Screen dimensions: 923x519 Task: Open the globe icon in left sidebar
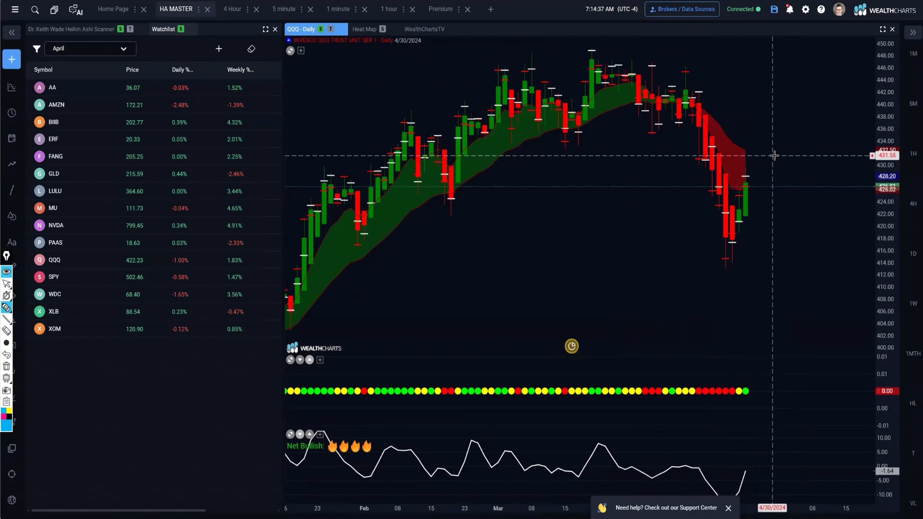(12, 500)
